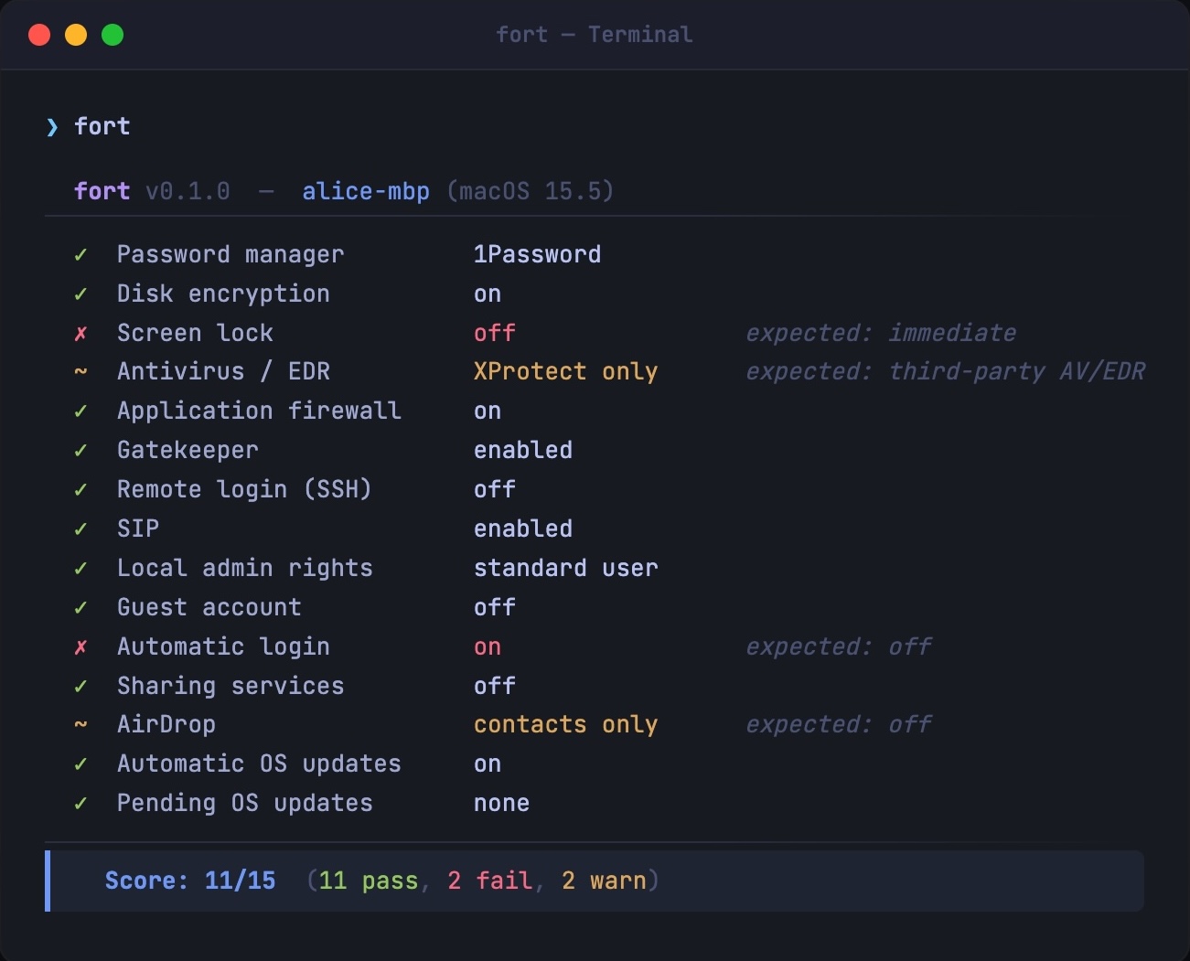Click the '(macOS 15.5)' text
The image size is (1190, 961).
click(x=530, y=191)
